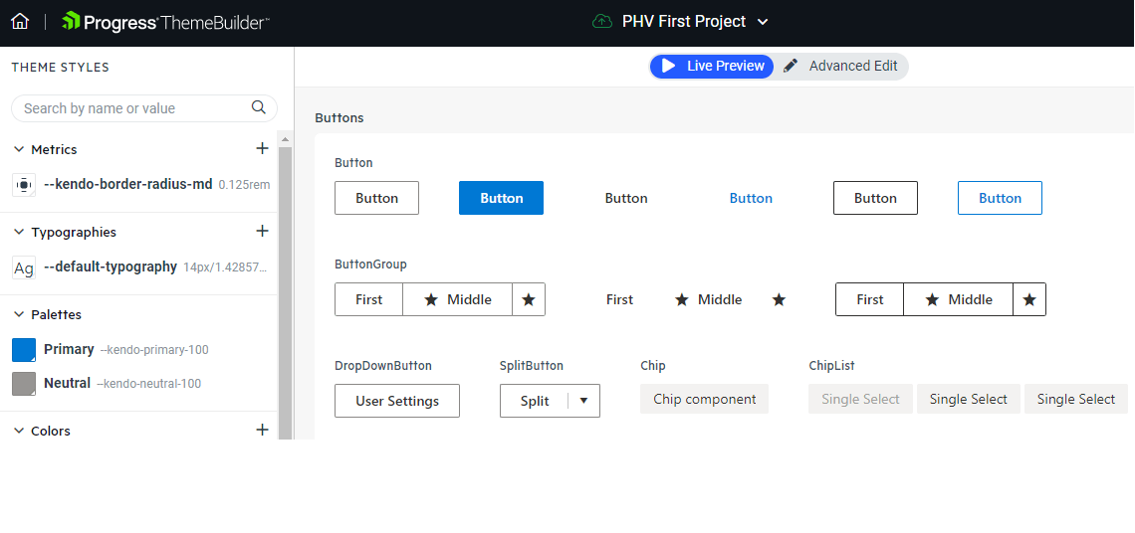Select the Neutral palette label
Viewport: 1135px width, 533px height.
pos(68,383)
